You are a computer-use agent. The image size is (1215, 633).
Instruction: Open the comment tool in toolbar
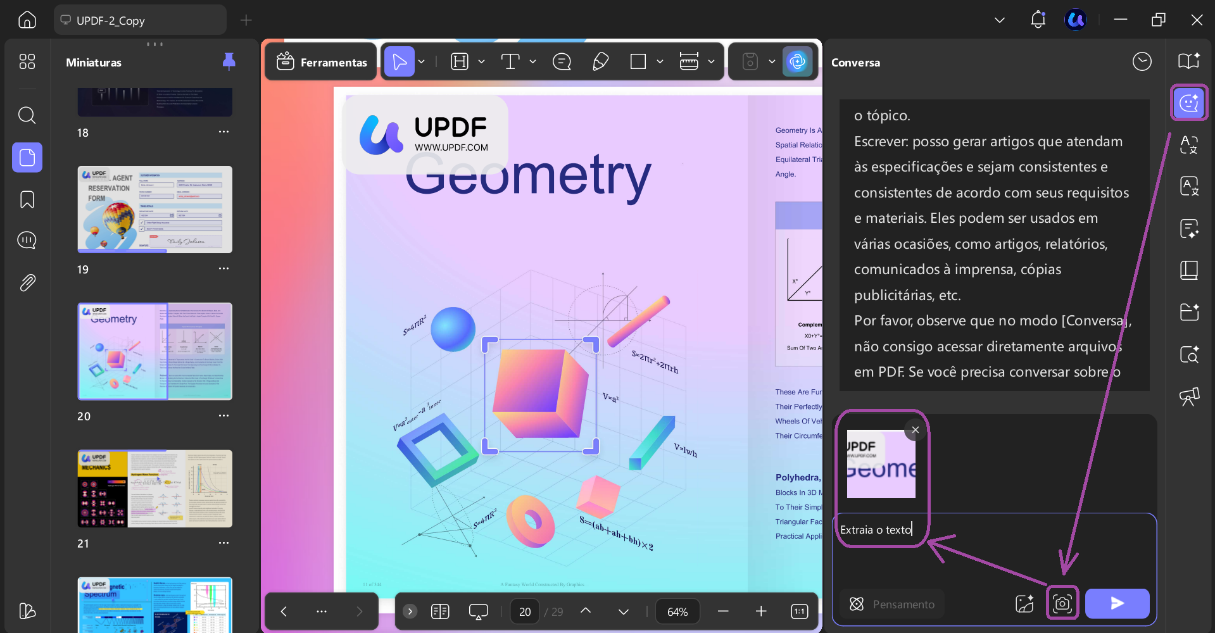coord(562,61)
